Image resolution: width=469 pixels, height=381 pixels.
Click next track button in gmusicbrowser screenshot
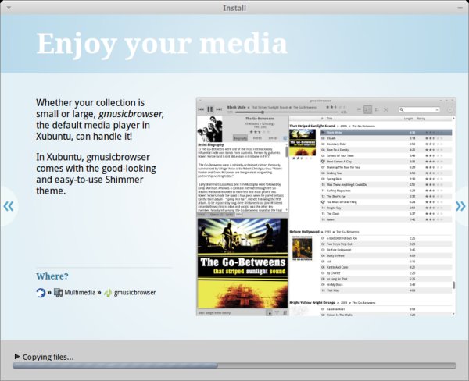tap(219, 109)
